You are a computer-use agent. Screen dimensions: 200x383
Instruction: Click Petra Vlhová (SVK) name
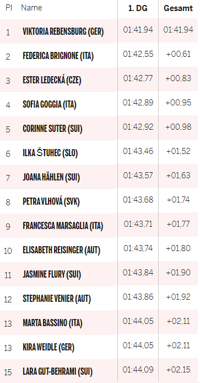[x=51, y=201]
